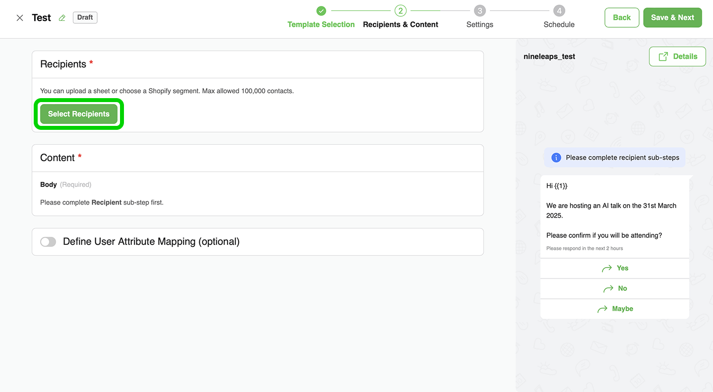Click Save & Next button
The width and height of the screenshot is (713, 392).
tap(672, 17)
